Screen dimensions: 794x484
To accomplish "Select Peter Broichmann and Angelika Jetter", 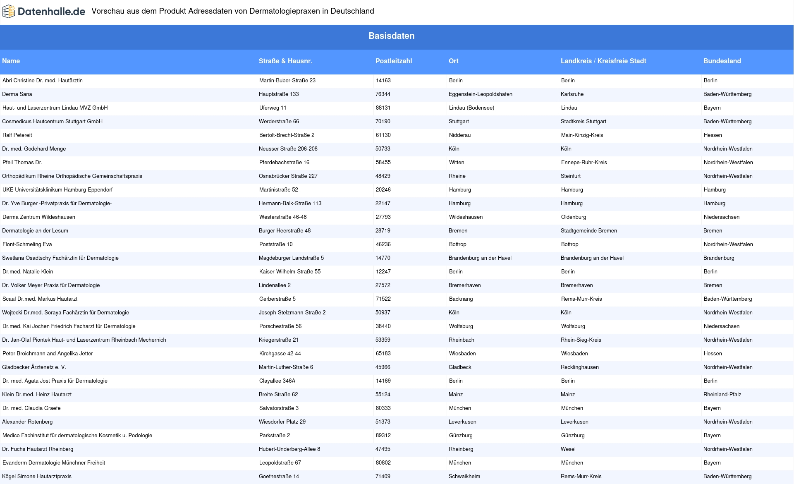I will pos(48,354).
